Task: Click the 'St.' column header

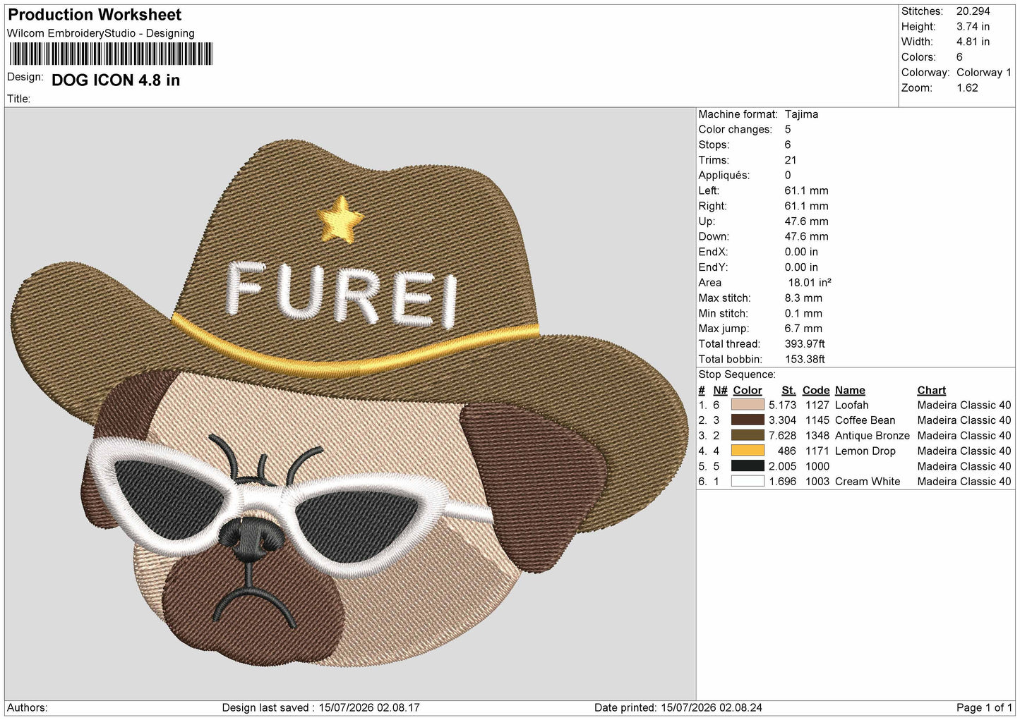Action: (788, 391)
